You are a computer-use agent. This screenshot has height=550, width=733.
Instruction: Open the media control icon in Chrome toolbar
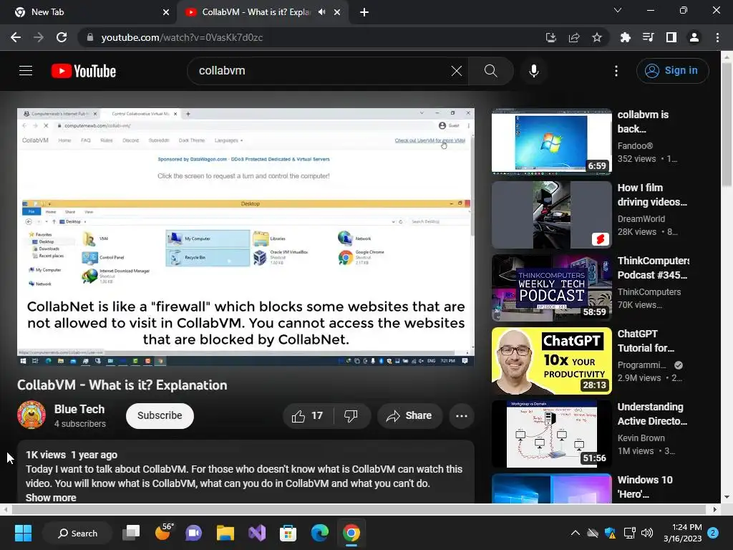649,37
